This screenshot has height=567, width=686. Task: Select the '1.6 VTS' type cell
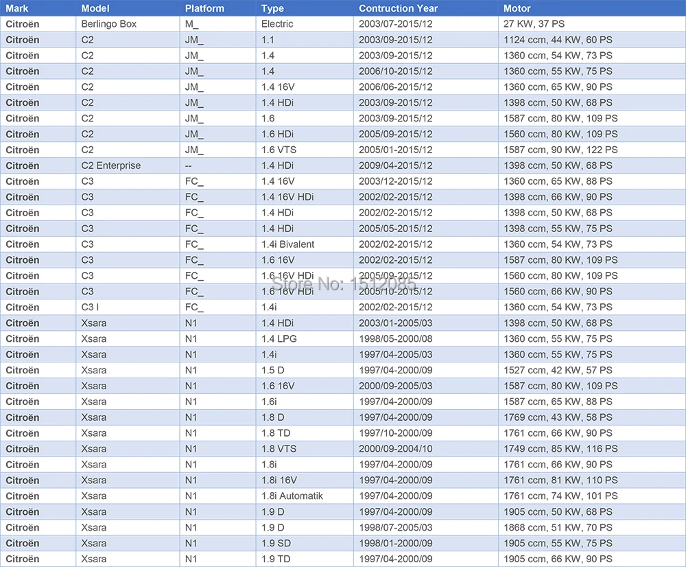305,150
